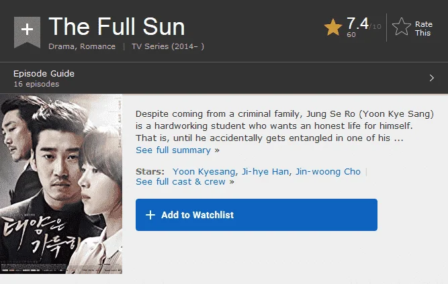Click the Add to Watchlist button
The height and width of the screenshot is (284, 448).
(x=257, y=215)
